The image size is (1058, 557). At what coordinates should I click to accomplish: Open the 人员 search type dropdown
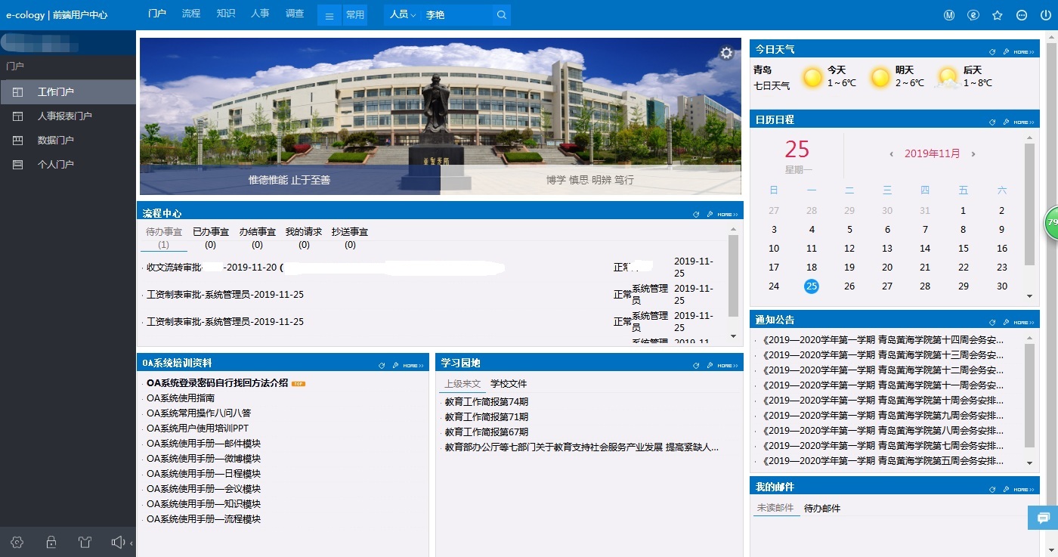[403, 15]
